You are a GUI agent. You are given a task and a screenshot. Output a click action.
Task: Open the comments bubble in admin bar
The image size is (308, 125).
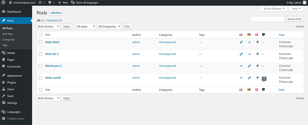tap(52, 3)
